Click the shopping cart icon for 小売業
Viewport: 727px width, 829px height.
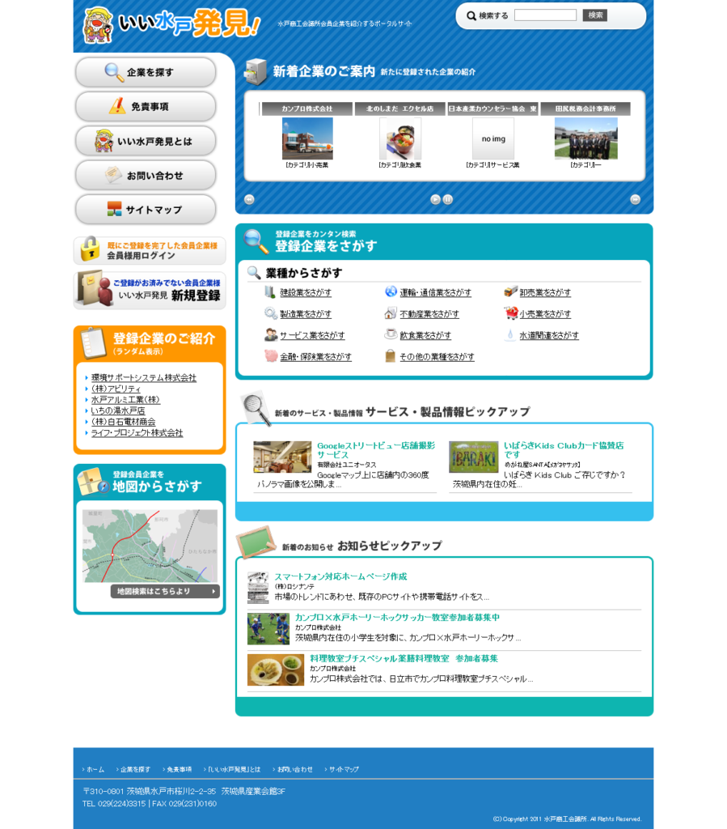pos(510,313)
